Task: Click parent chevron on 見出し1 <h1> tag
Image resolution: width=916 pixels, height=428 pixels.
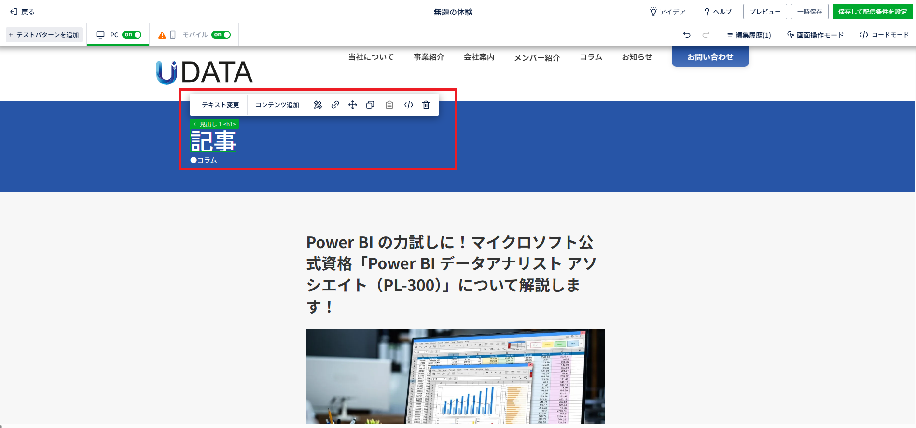Action: [194, 124]
